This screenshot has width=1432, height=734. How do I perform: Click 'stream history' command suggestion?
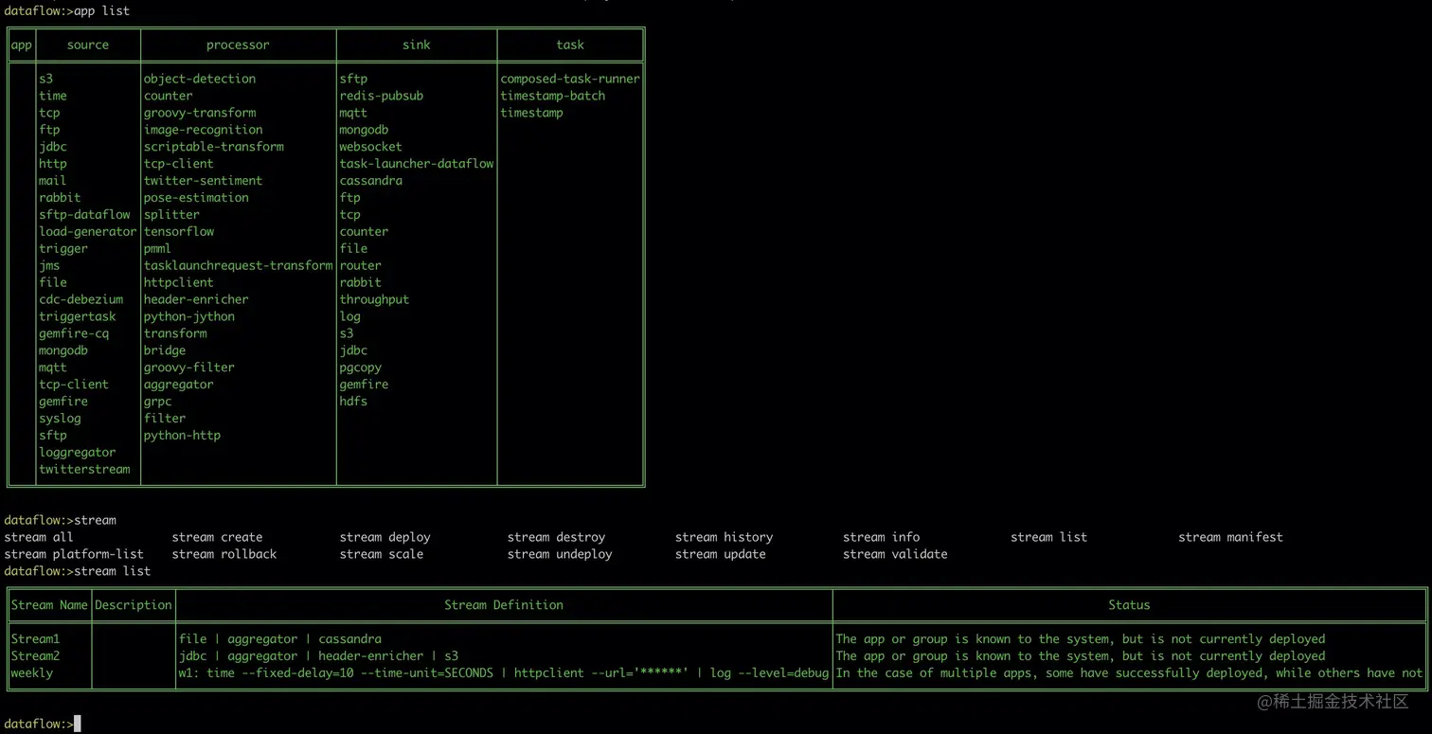725,537
